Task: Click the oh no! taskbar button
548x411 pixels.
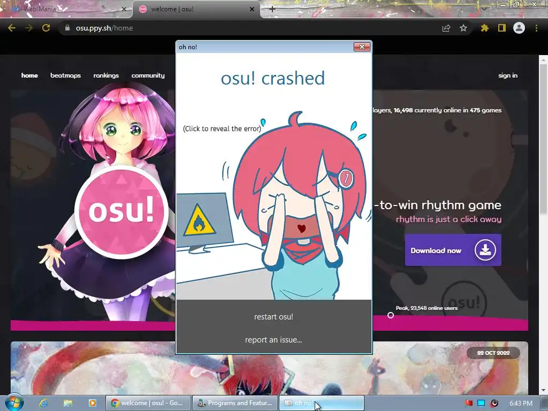Action: (x=322, y=403)
